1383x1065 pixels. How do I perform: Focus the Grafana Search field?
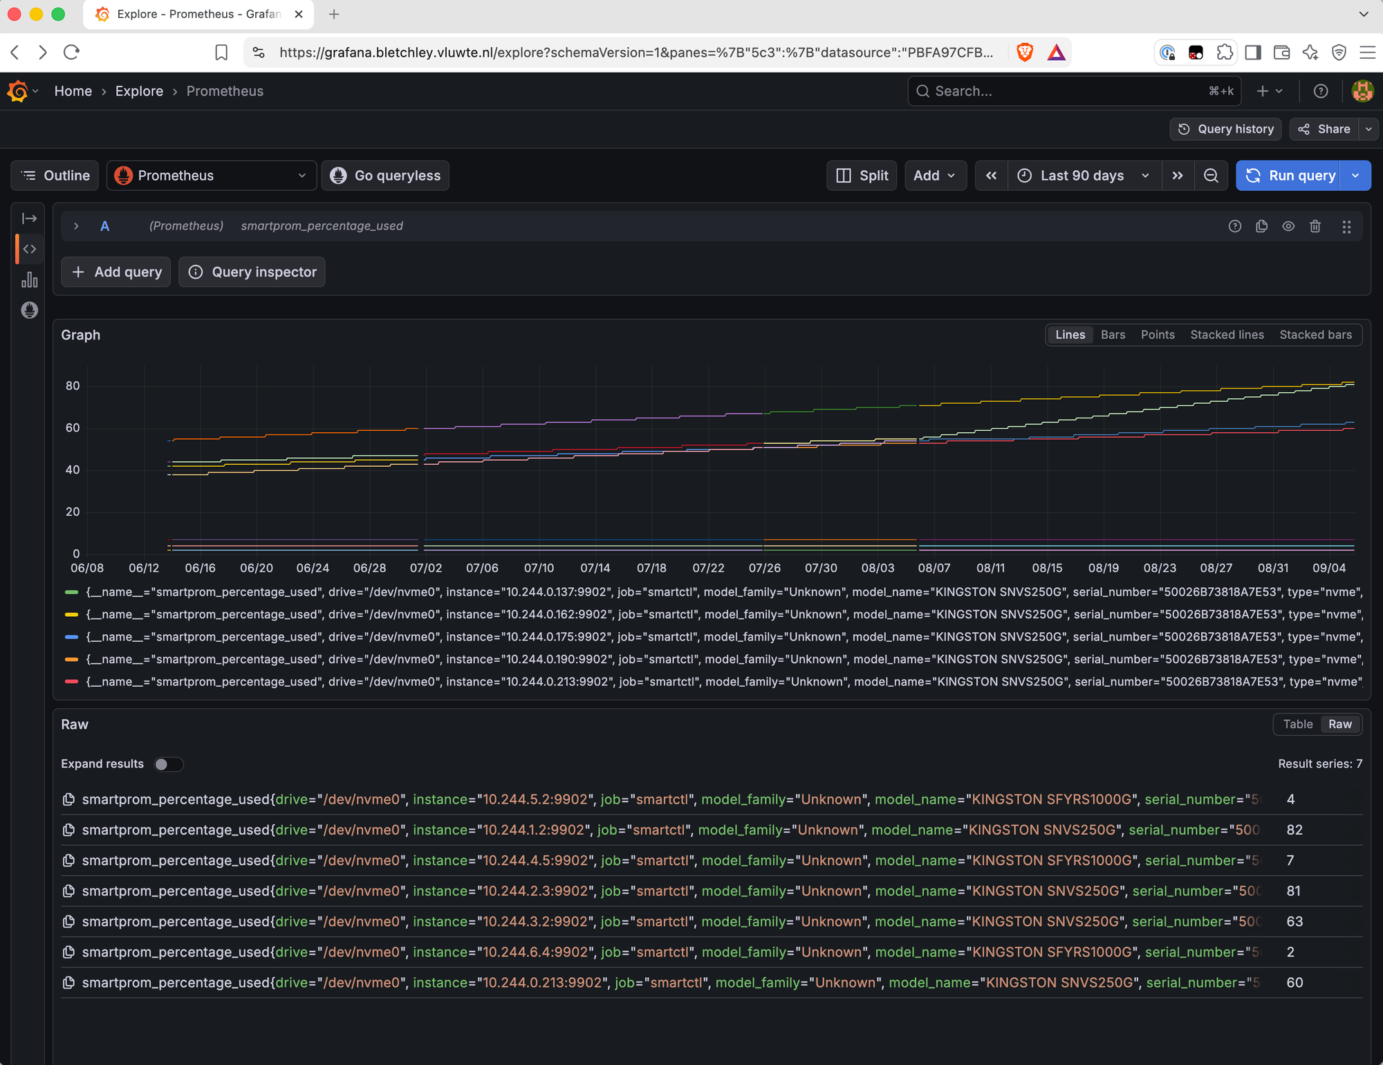(1074, 91)
